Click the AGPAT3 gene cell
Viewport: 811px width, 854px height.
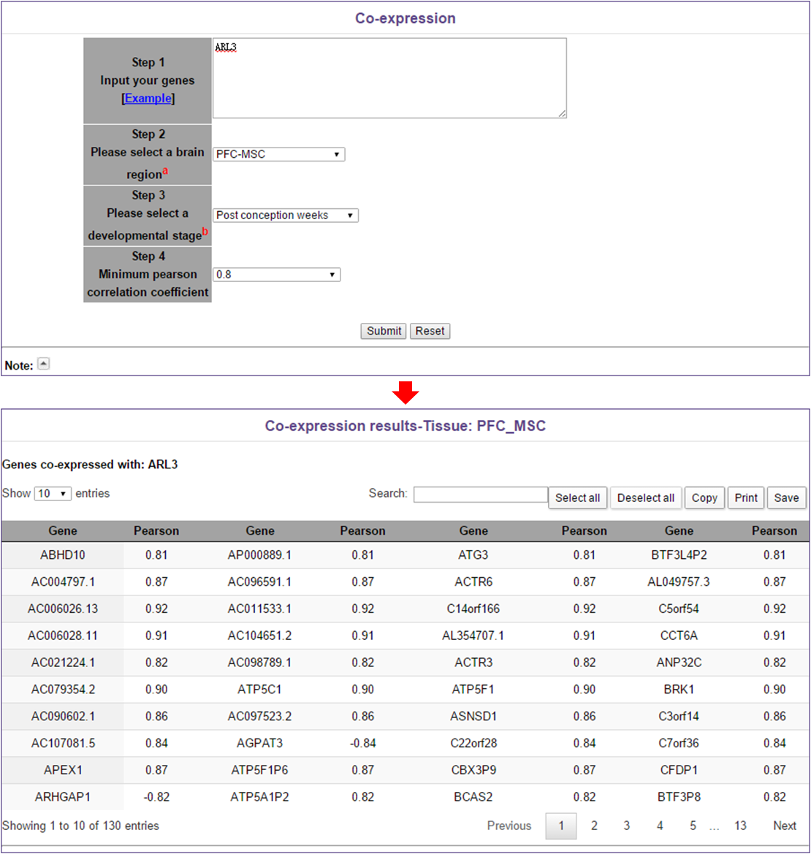[x=259, y=743]
